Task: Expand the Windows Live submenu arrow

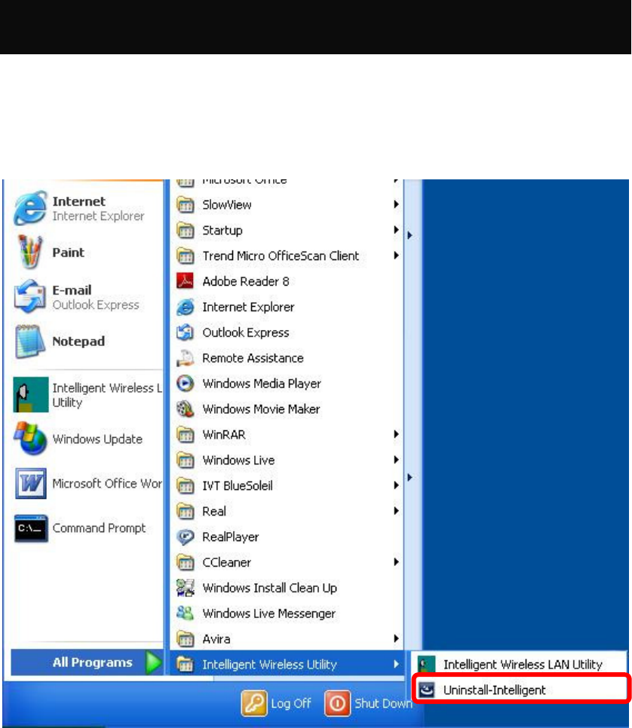Action: (x=396, y=460)
